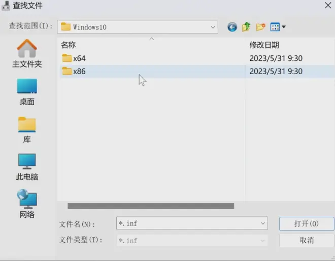Go up one folder level
Screen dimensions: 335x261
pyautogui.click(x=246, y=27)
